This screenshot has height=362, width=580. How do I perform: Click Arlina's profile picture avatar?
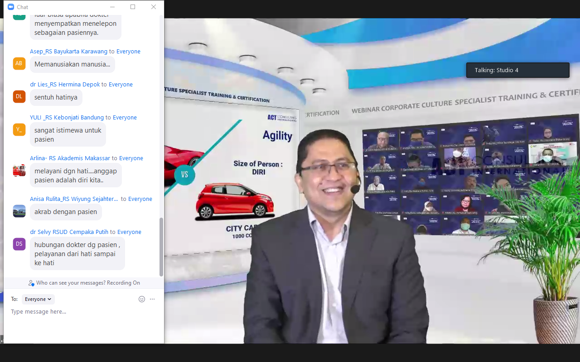coord(19,170)
